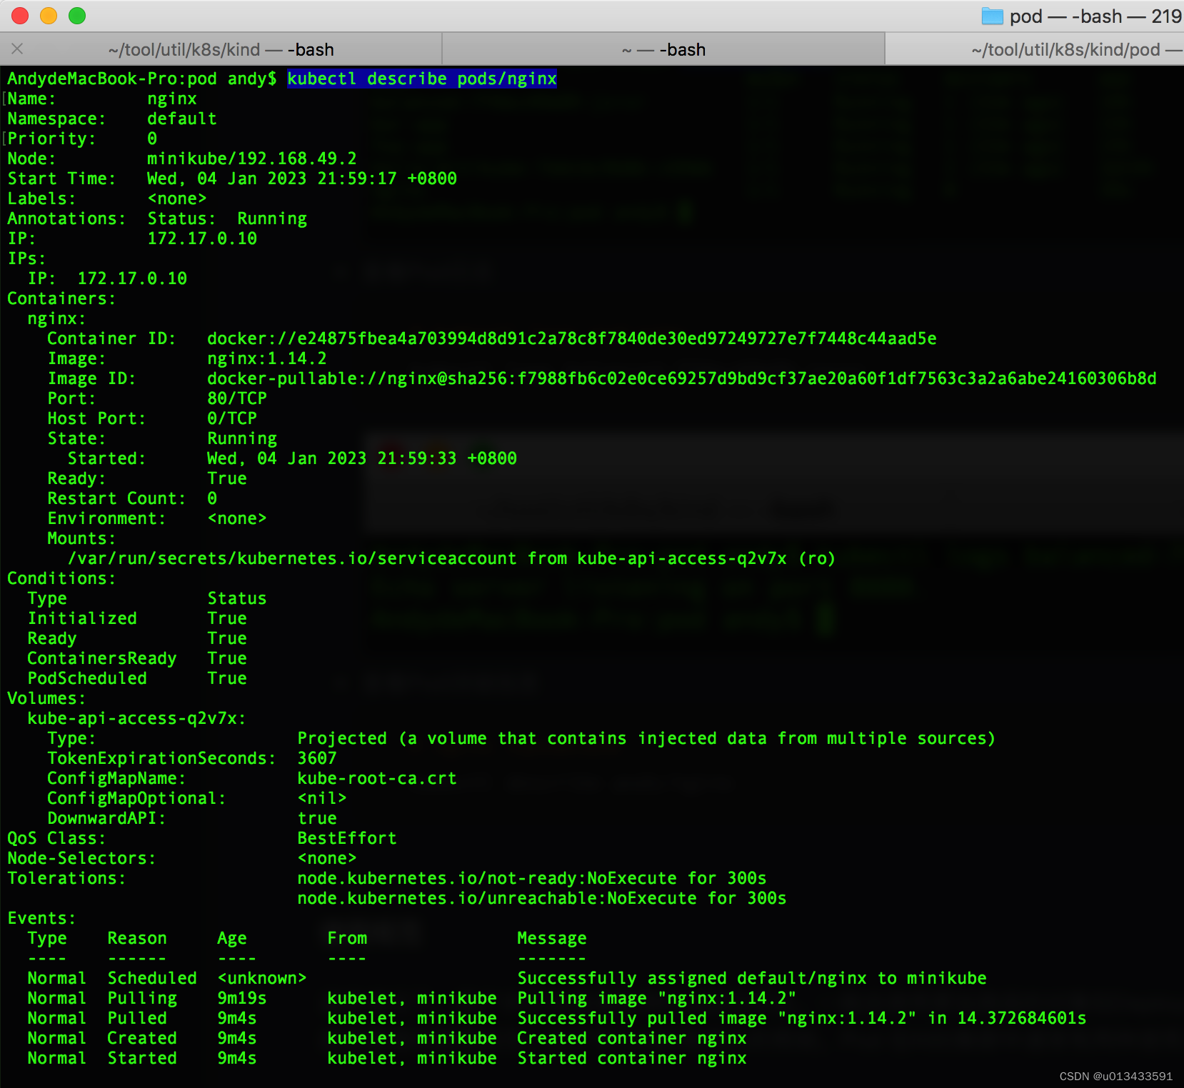Click the volume name kube-api-access-q2v7x:
1184x1088 pixels.
click(x=136, y=718)
